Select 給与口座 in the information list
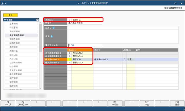The image size is (185, 111). click(21, 55)
